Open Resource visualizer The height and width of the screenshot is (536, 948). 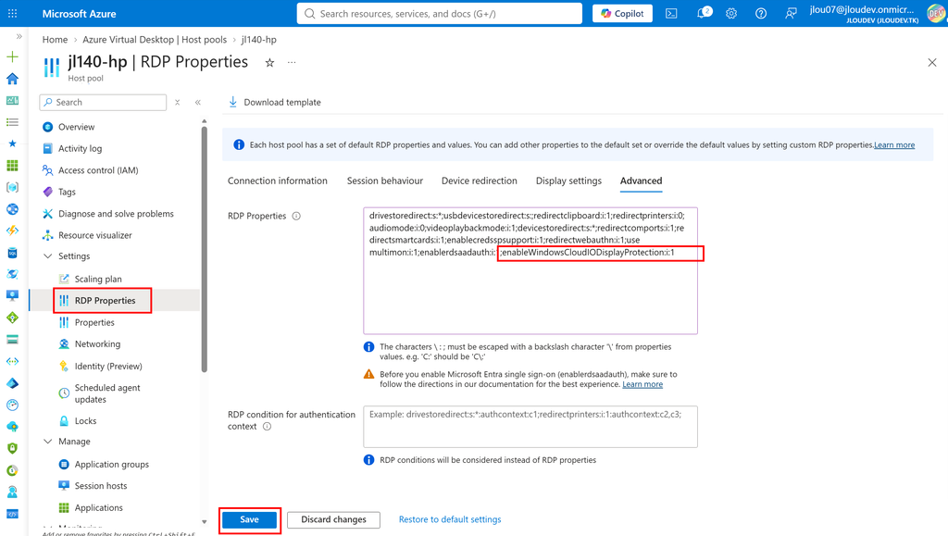95,236
